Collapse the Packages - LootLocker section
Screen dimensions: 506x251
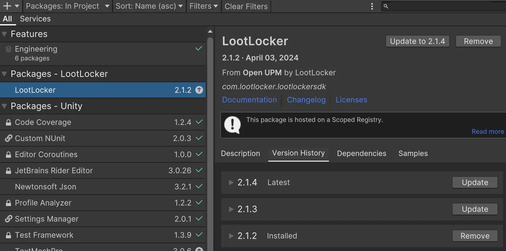tap(4, 74)
